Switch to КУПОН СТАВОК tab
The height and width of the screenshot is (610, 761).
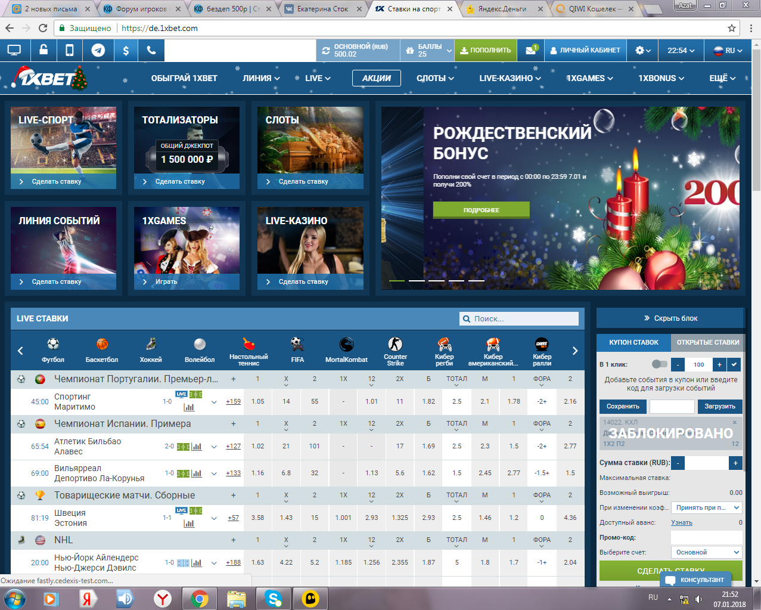[633, 342]
